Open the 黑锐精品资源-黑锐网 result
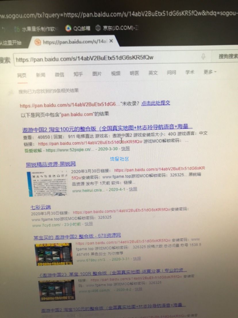 51,164
